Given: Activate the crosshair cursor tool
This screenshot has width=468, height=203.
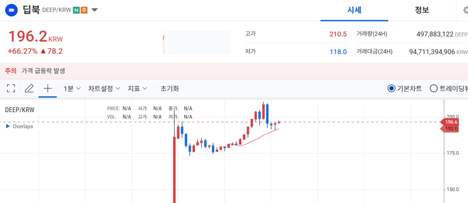Looking at the screenshot, I should pyautogui.click(x=48, y=88).
